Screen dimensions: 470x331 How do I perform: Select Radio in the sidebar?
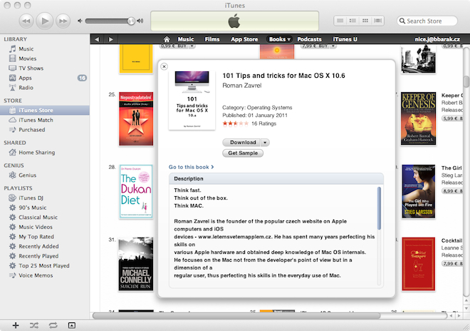click(x=45, y=88)
